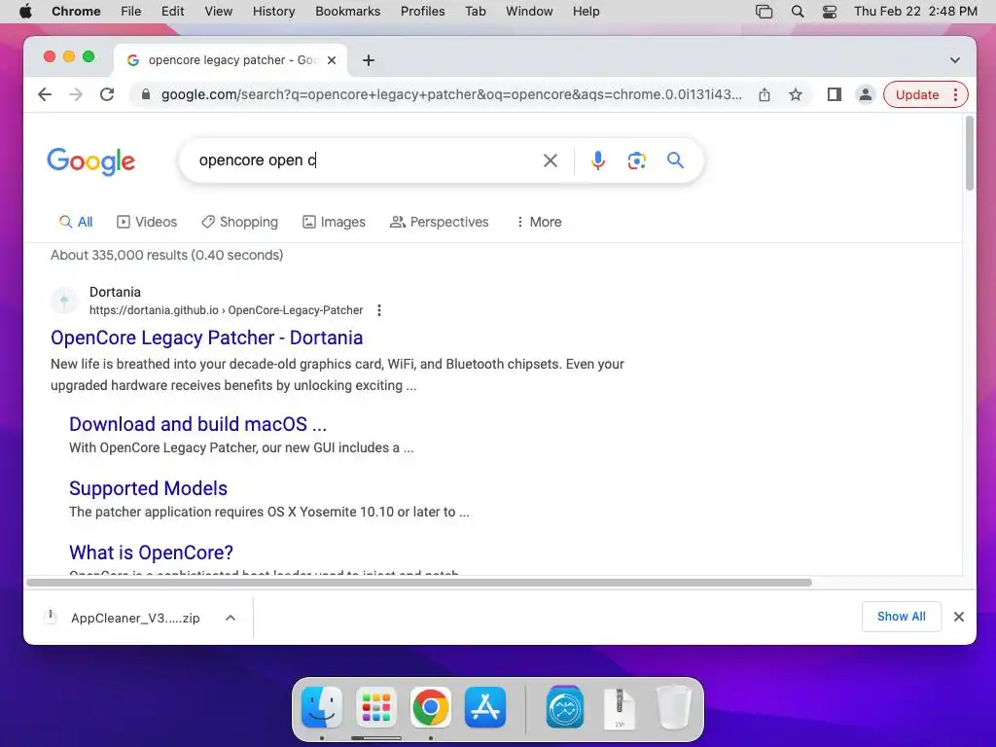
Task: Search by image with Google Lens
Action: point(636,160)
